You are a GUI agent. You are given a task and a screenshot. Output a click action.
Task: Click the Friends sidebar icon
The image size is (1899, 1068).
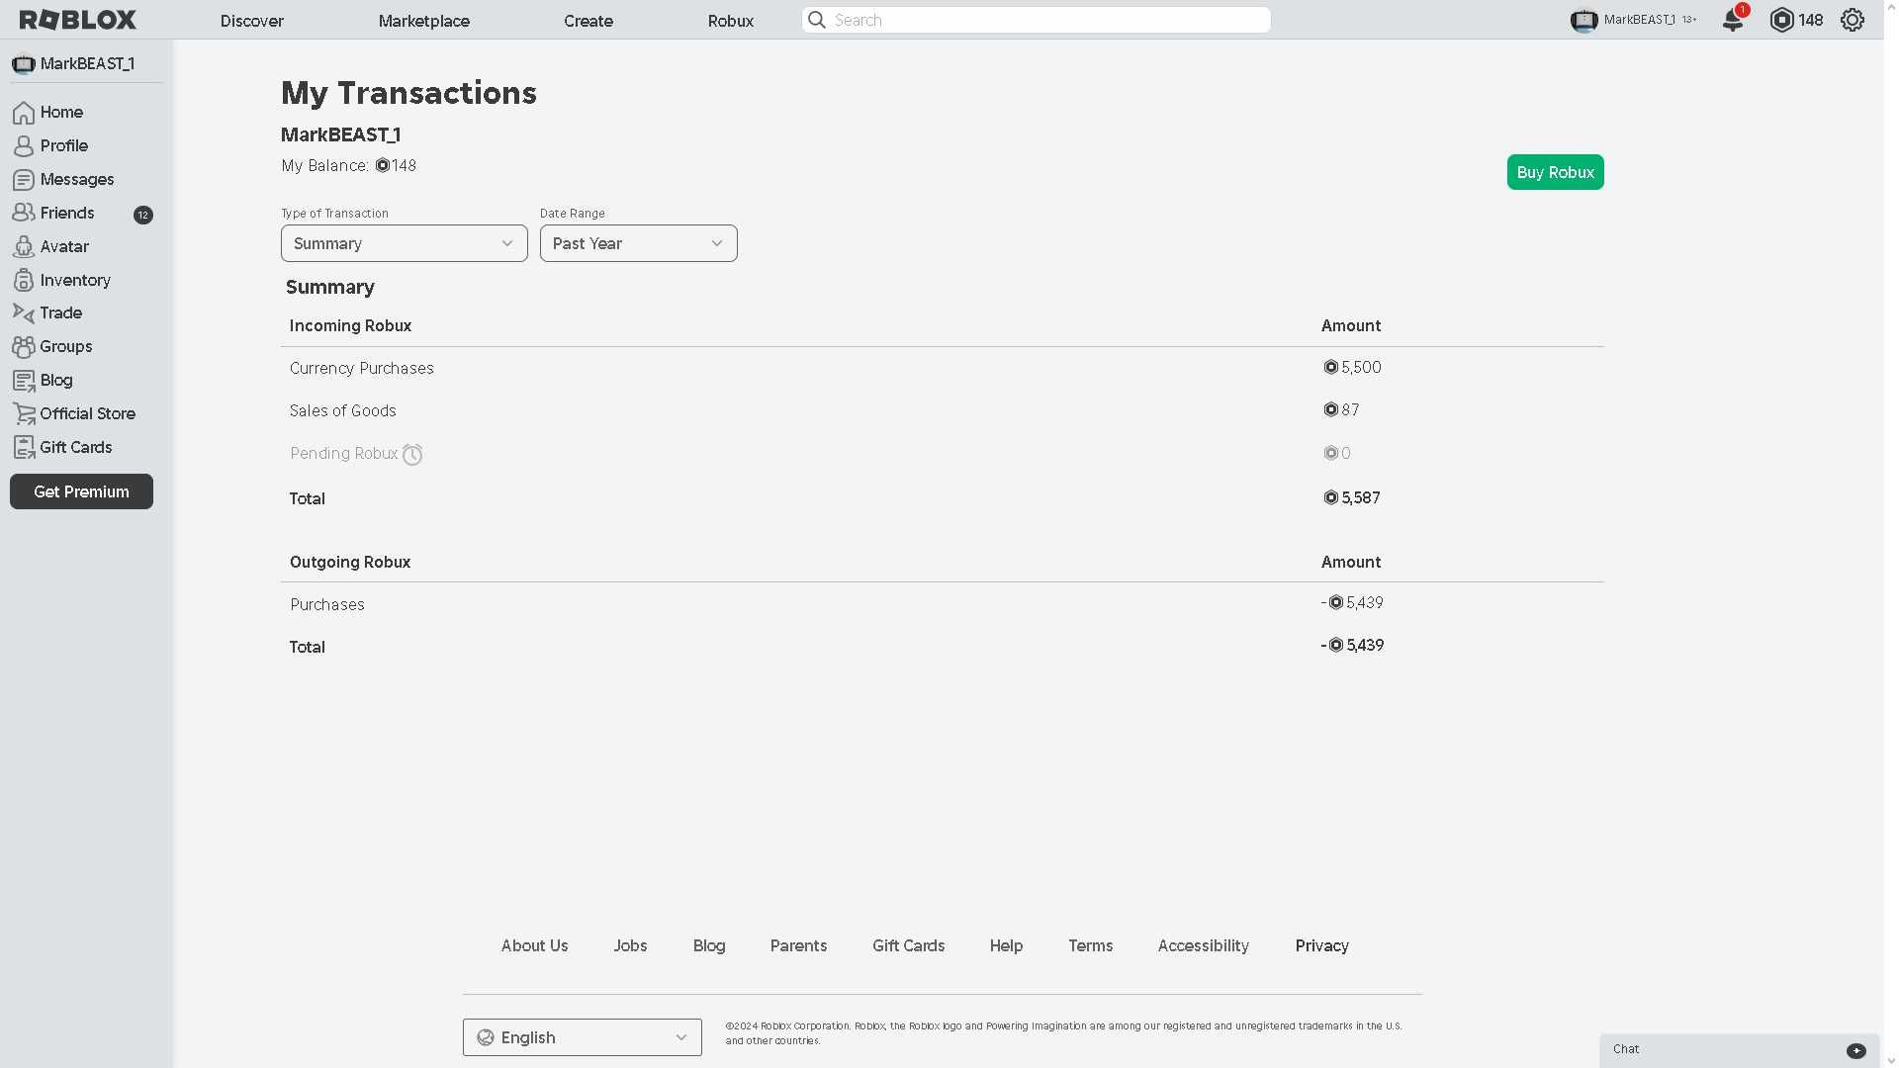pos(24,213)
